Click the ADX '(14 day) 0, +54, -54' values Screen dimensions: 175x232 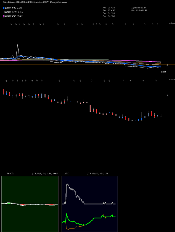[x=98, y=174]
